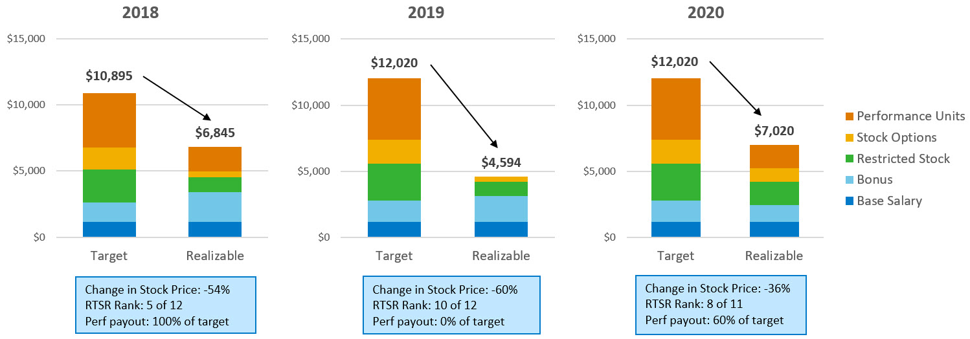Select the 2018 chart title
Viewport: 970px width, 339px height.
click(141, 12)
